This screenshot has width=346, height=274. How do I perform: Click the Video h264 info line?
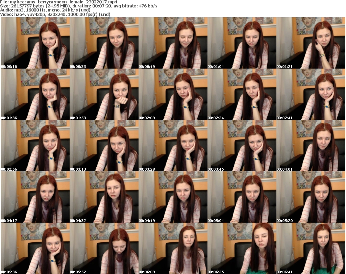(55, 14)
